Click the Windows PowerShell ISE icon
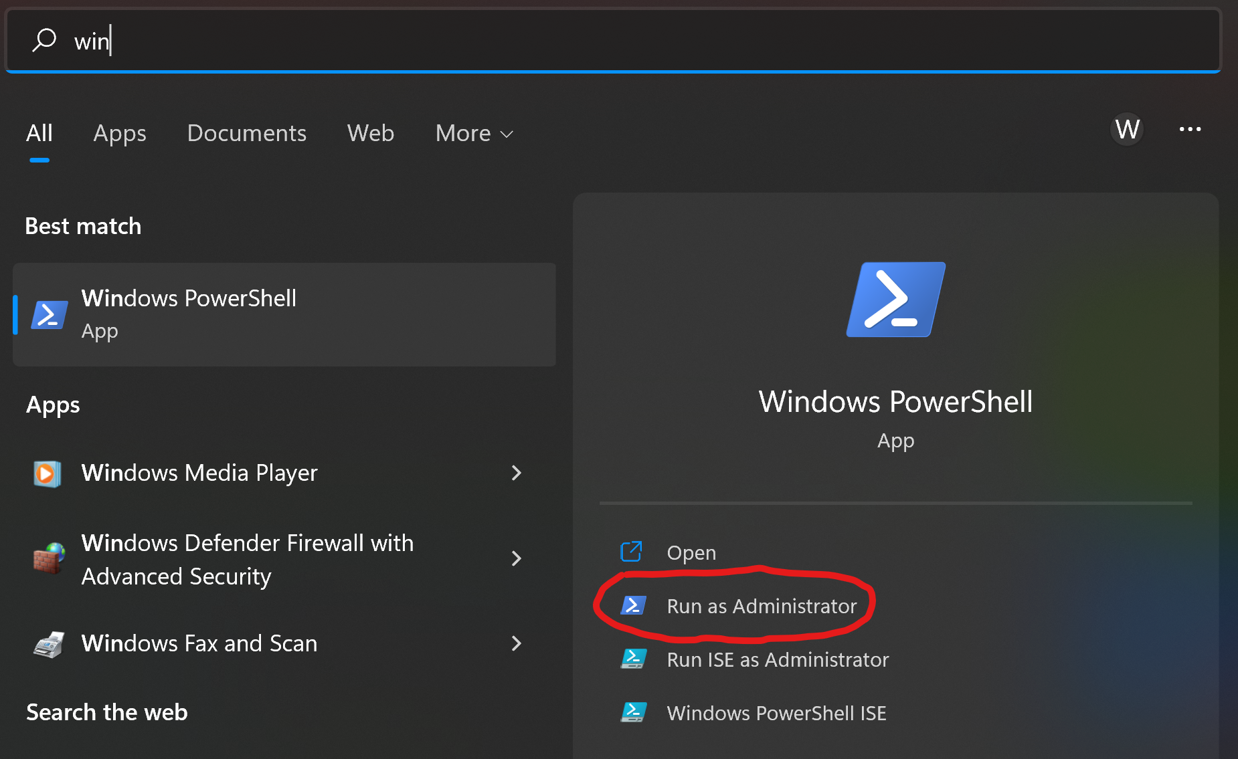Viewport: 1238px width, 759px height. (x=633, y=713)
